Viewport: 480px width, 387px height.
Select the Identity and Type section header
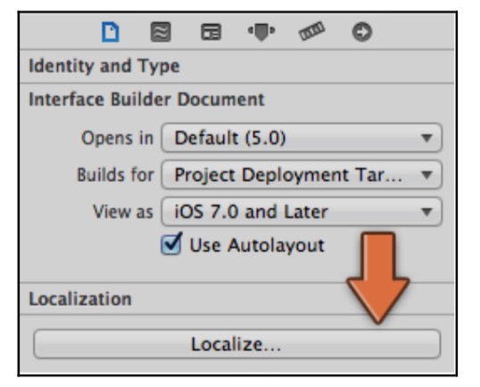104,66
